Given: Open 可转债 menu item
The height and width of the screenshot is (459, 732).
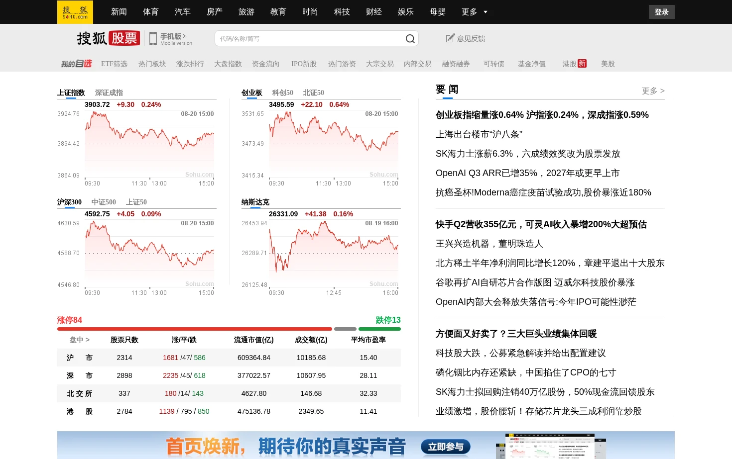Looking at the screenshot, I should (494, 64).
